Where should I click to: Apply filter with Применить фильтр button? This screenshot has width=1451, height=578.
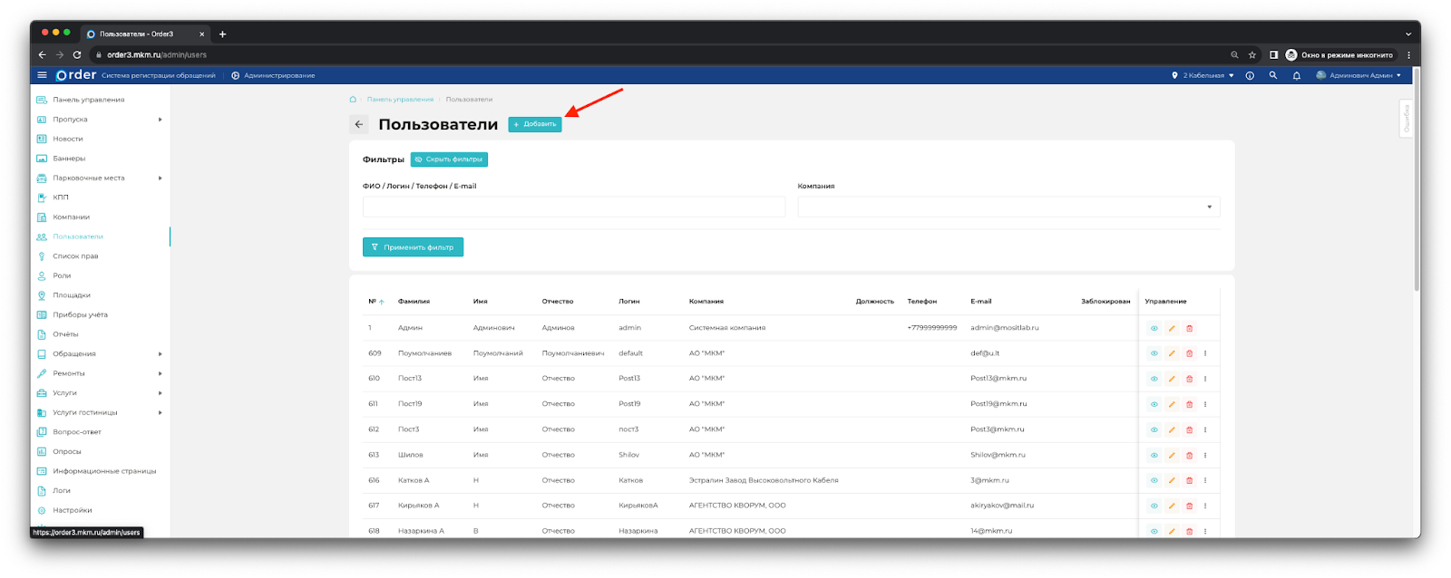click(x=413, y=247)
